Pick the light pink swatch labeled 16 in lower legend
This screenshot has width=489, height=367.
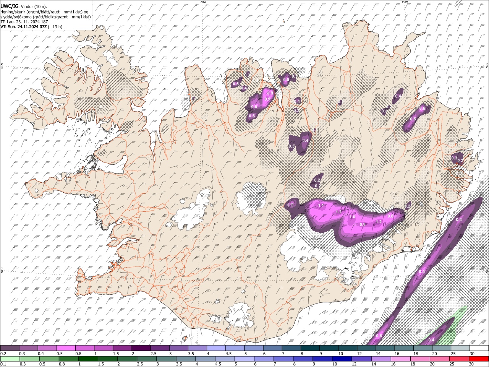(x=401, y=359)
